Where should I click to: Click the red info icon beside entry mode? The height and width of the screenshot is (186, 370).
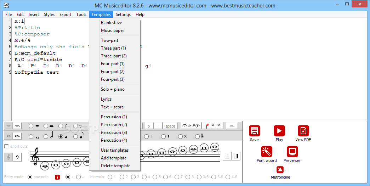coord(57,177)
